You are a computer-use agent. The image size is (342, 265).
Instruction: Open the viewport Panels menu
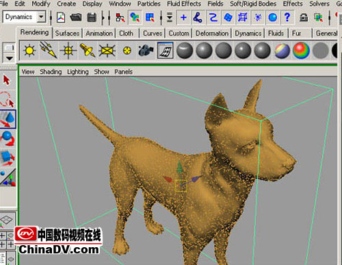[x=123, y=72]
